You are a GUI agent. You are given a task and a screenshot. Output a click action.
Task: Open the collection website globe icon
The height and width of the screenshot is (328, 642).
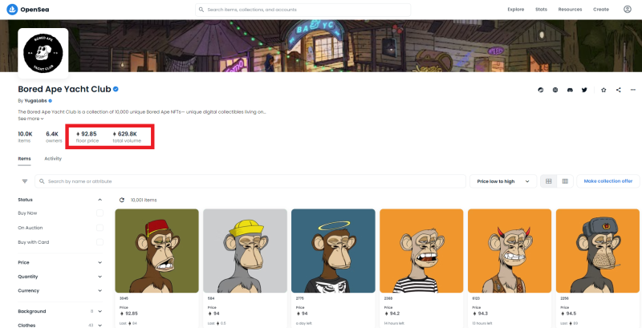point(555,90)
